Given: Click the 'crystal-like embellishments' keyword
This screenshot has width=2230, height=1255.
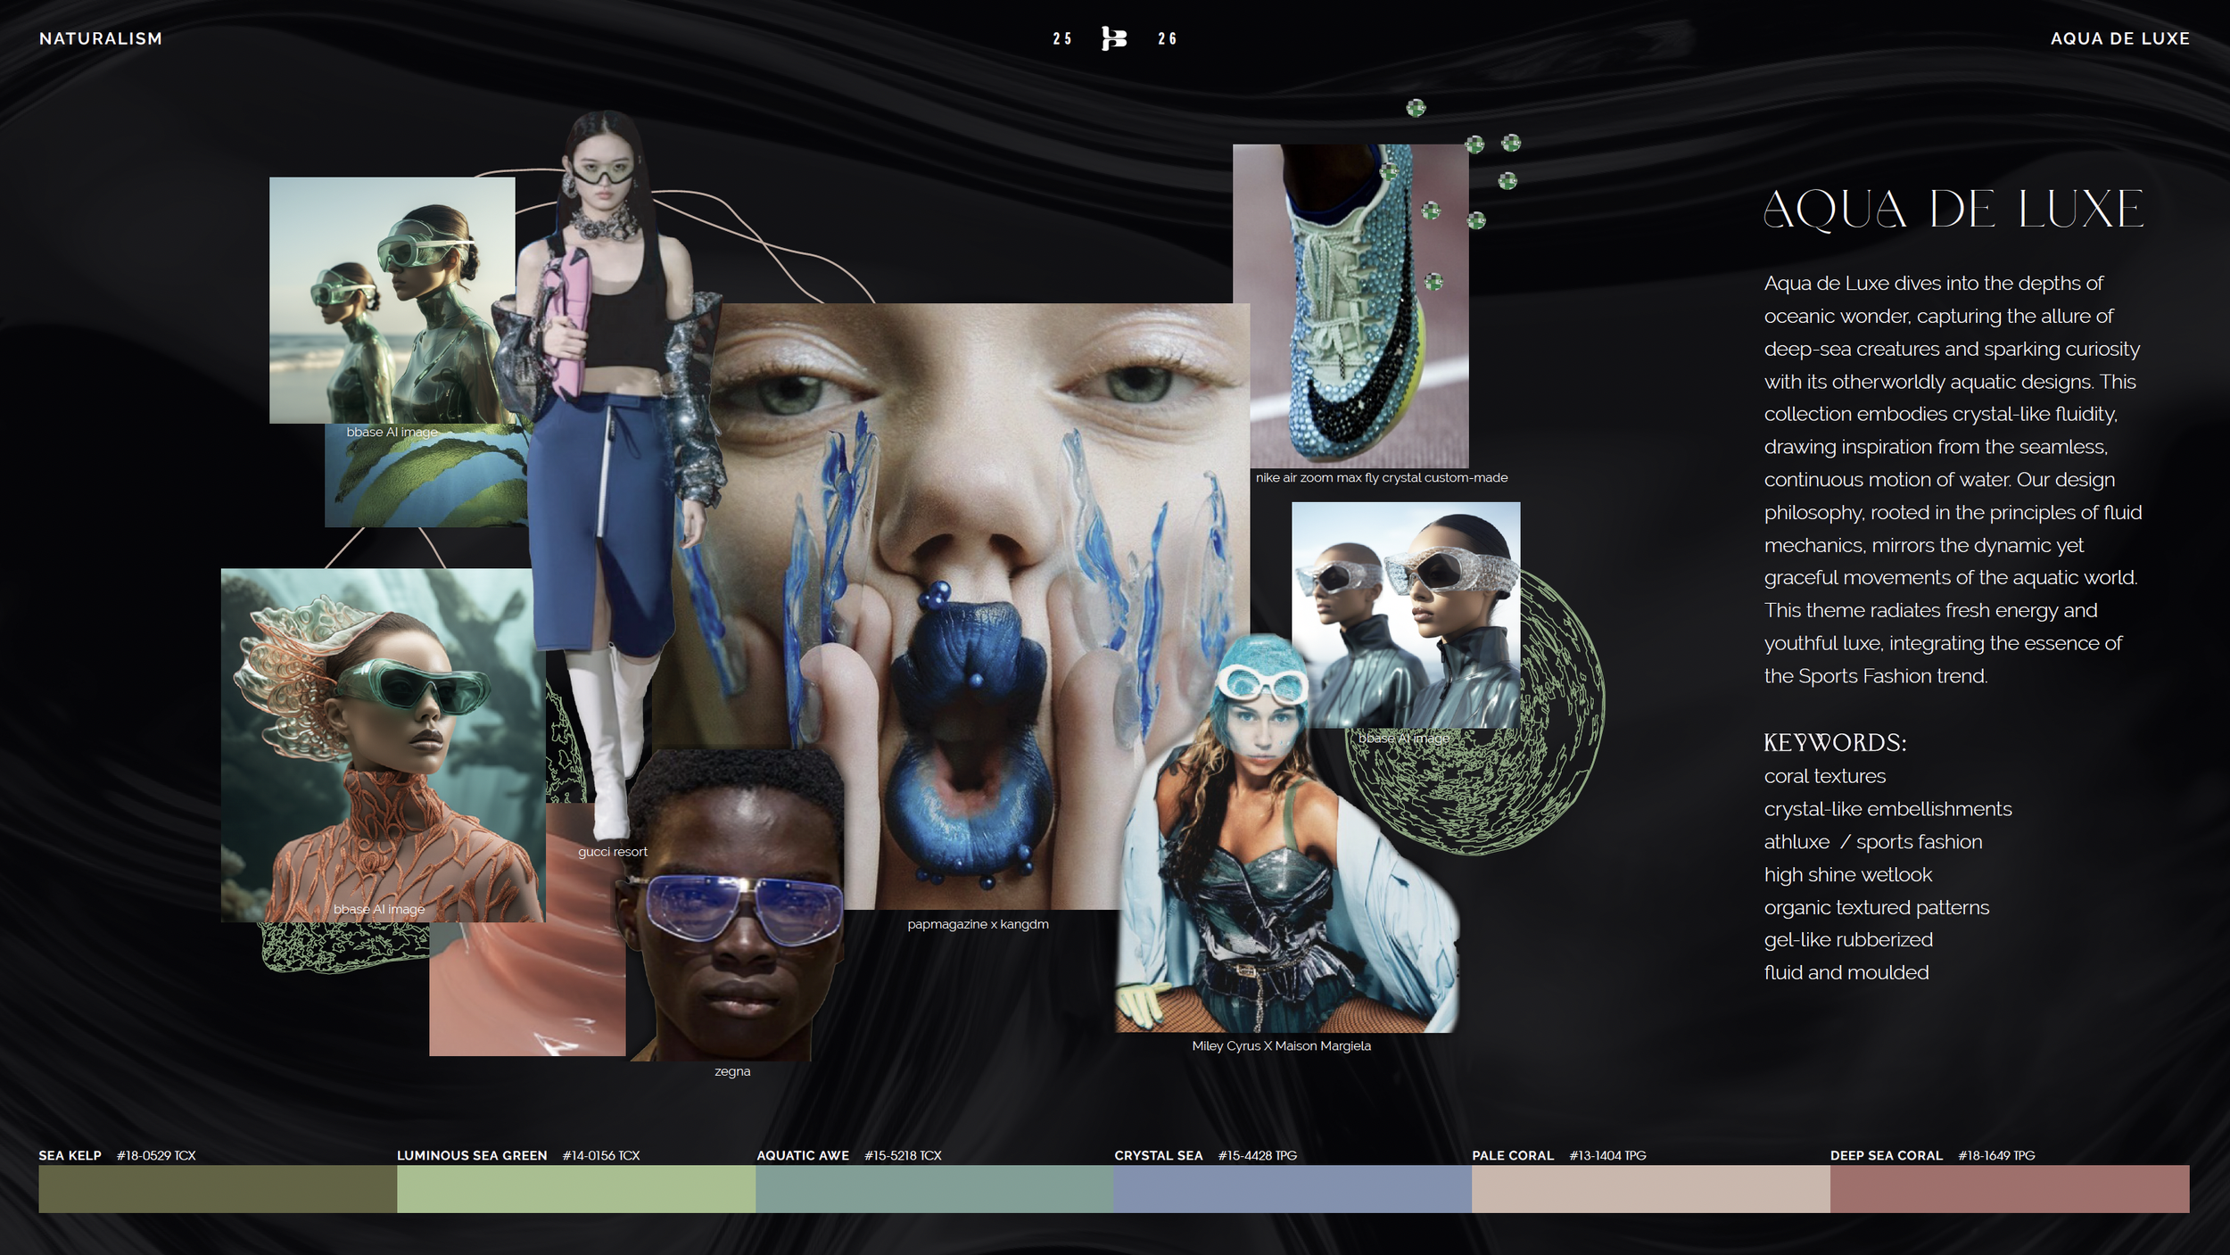Looking at the screenshot, I should 1887,809.
